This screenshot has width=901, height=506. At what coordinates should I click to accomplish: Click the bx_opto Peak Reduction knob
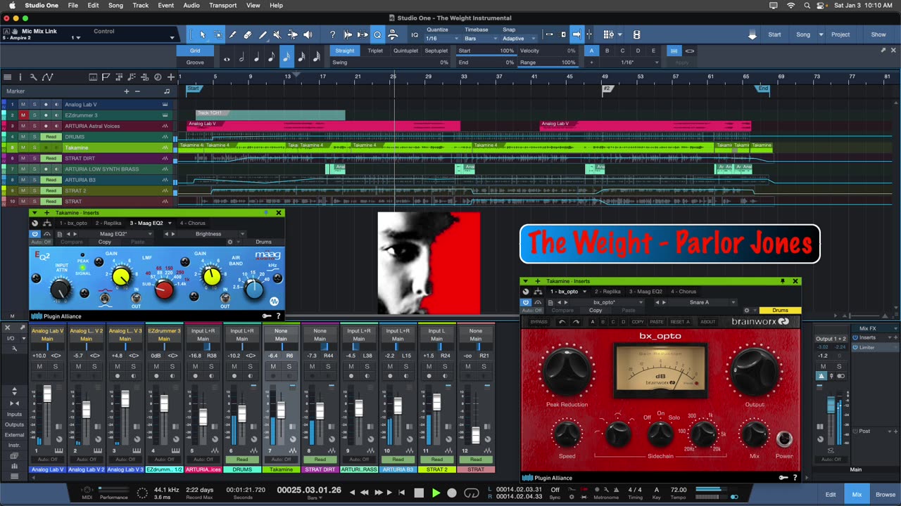click(567, 370)
